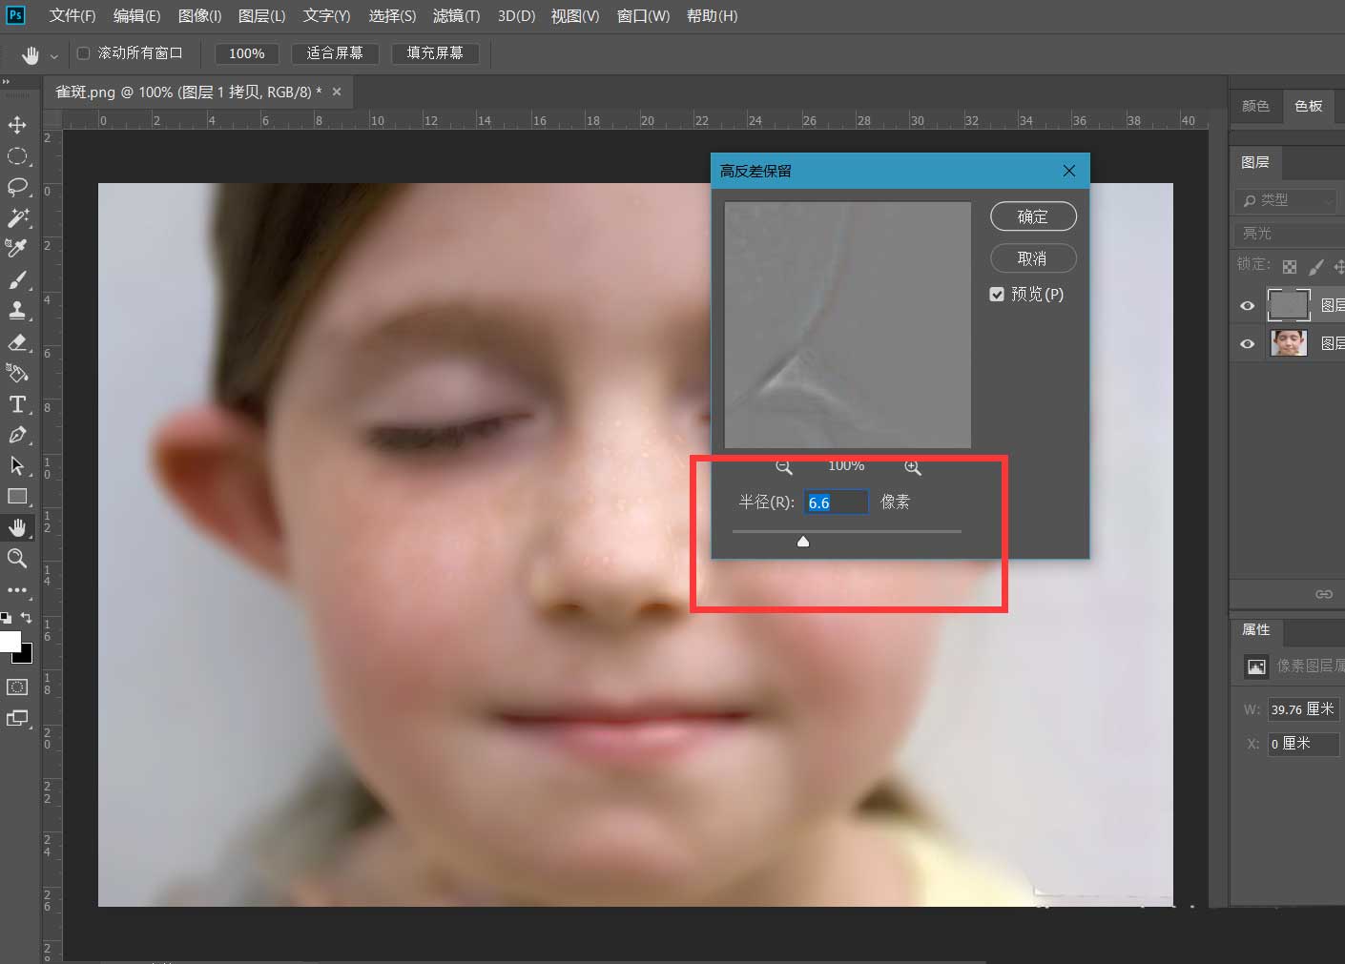Click the 填充屏幕 button
Screen dimensions: 1345x964
tap(435, 53)
